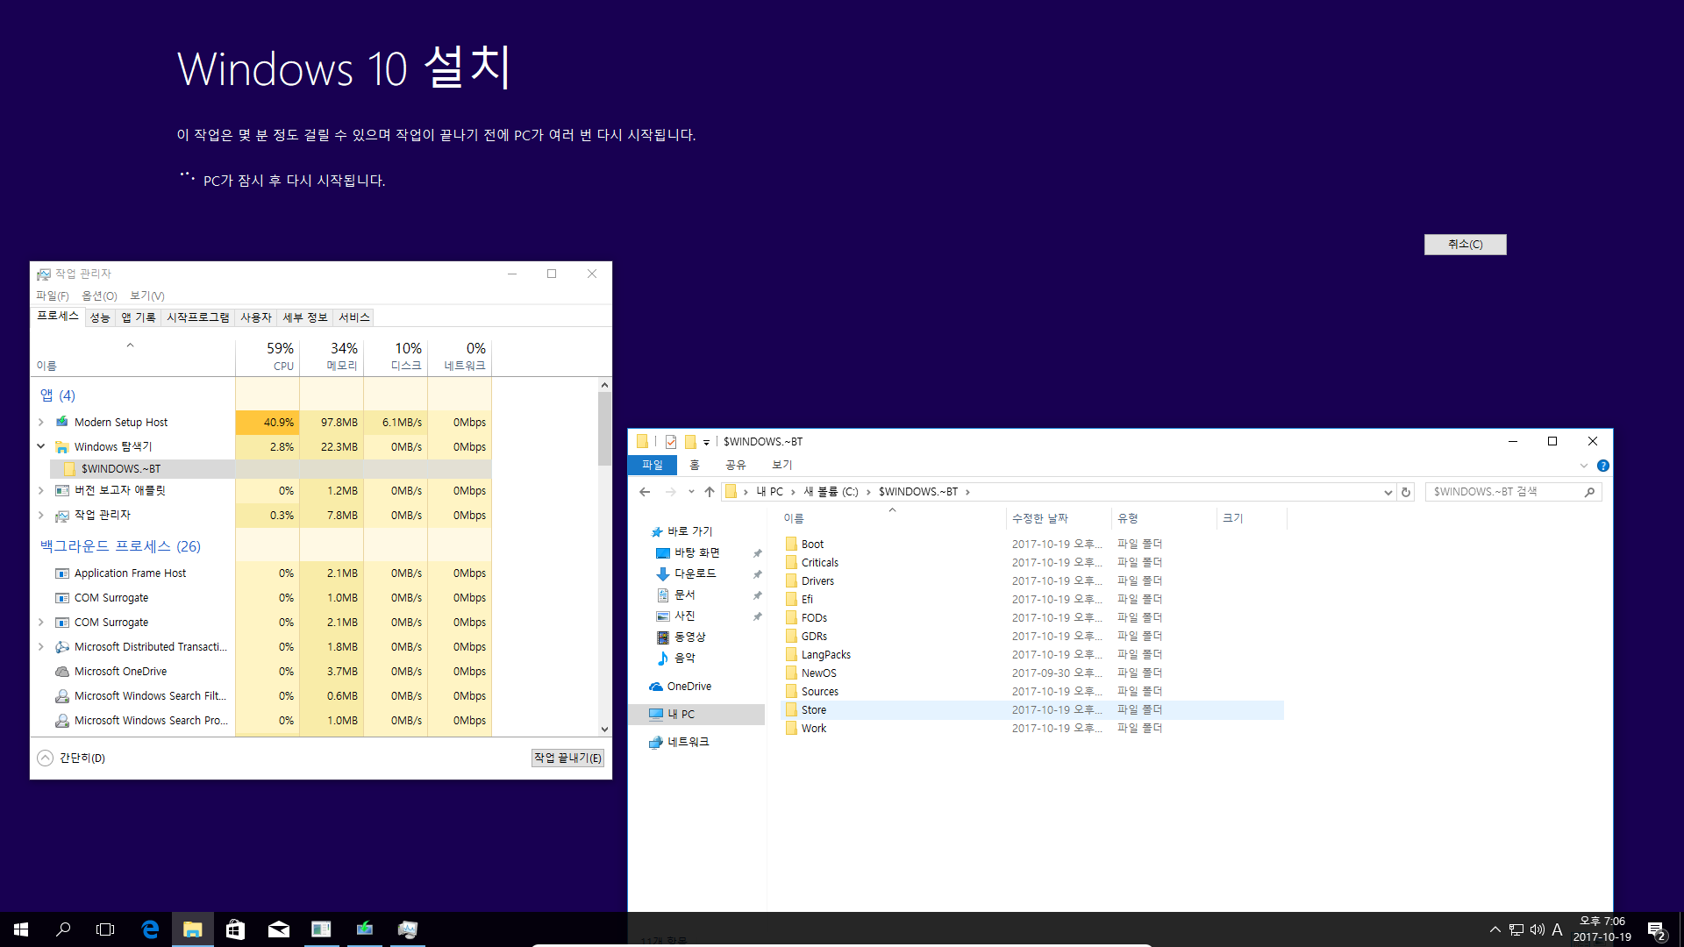This screenshot has height=947, width=1684.
Task: Open the LangPacks folder in $WINDOWS.~BT
Action: 824,653
